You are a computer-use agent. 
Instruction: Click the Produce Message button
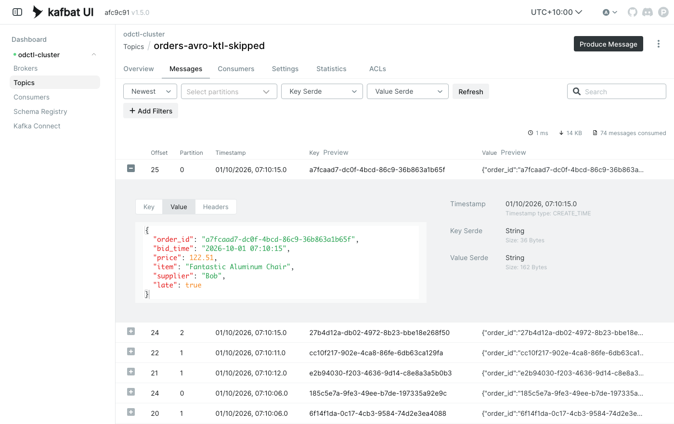[x=609, y=44]
